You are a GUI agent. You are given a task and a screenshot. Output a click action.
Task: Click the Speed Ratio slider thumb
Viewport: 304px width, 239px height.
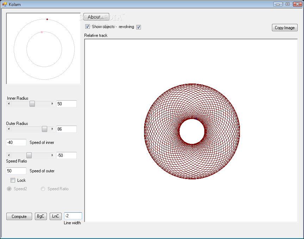[x=29, y=155]
